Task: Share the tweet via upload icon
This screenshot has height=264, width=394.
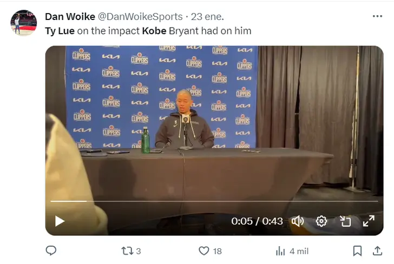Action: [377, 250]
